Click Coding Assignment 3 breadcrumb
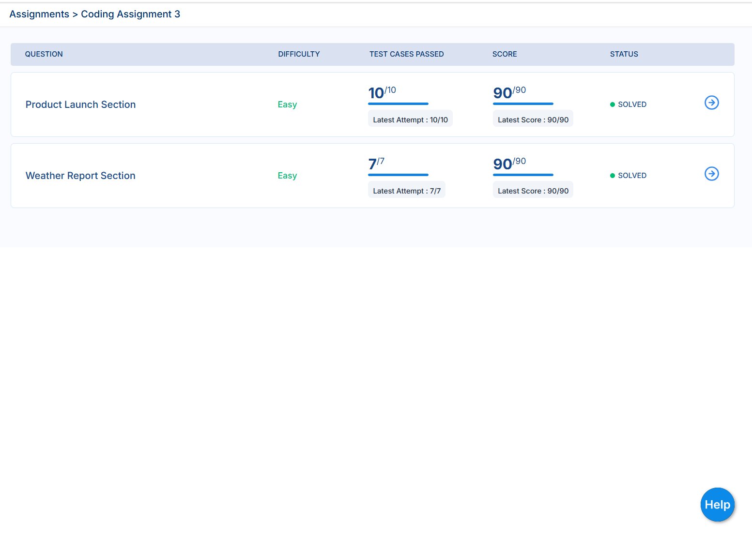Screen dimensions: 752x536 [130, 14]
